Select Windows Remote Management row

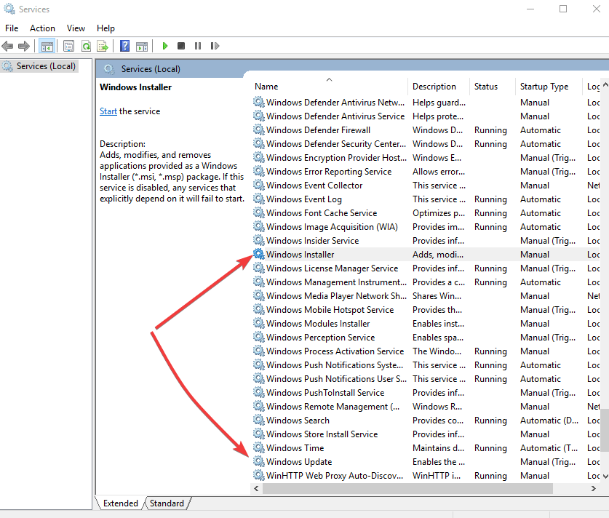[x=426, y=406]
